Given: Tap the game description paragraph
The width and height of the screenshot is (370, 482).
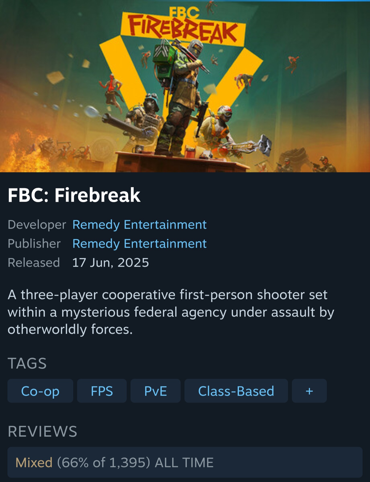Looking at the screenshot, I should click(x=171, y=312).
